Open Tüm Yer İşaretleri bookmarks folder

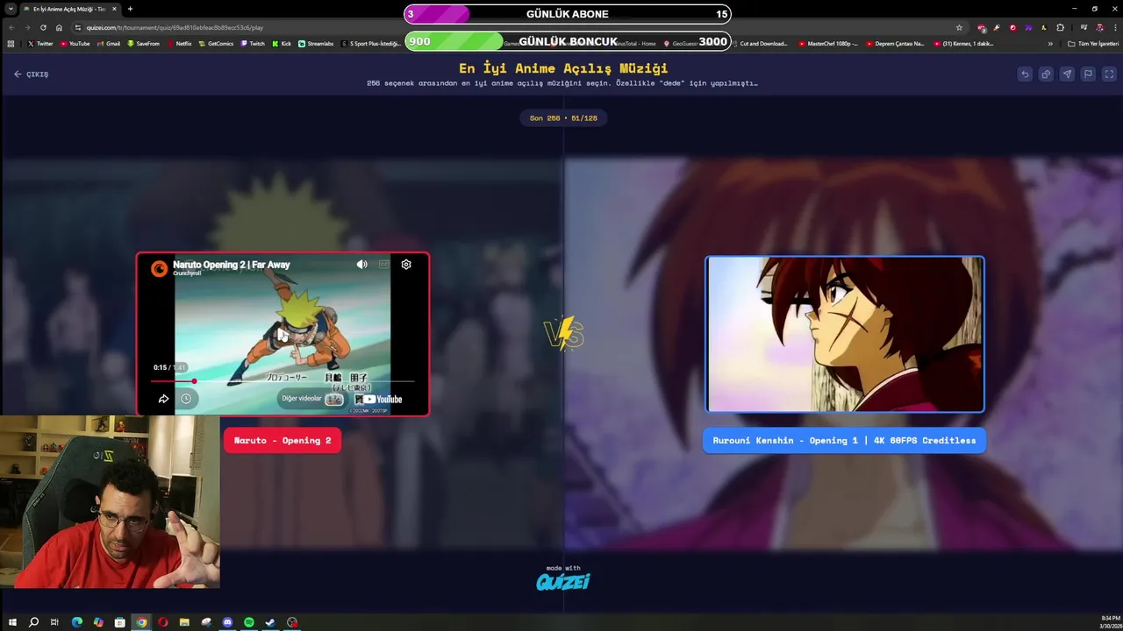(1093, 44)
